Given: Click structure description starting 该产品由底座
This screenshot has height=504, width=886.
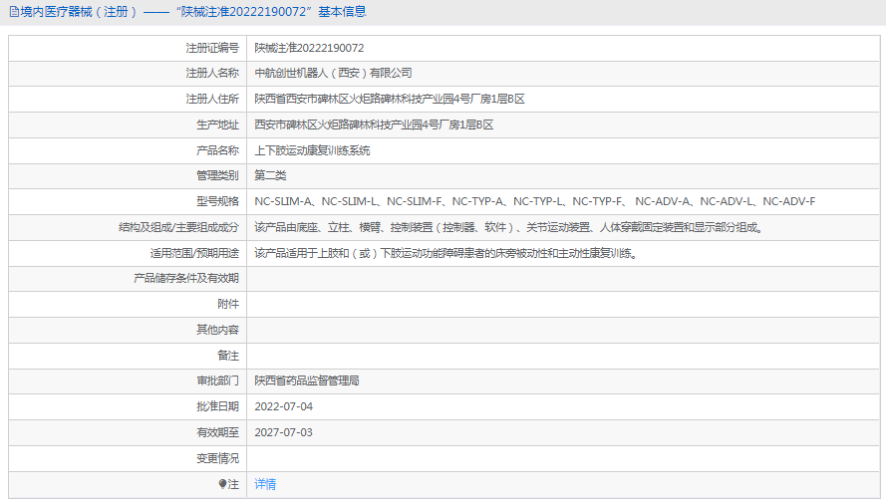Looking at the screenshot, I should coord(508,227).
